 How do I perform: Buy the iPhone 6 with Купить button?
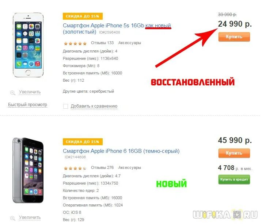[234, 153]
